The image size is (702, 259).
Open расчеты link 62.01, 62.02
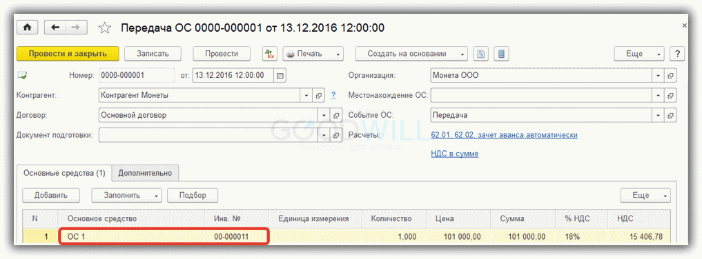click(504, 135)
